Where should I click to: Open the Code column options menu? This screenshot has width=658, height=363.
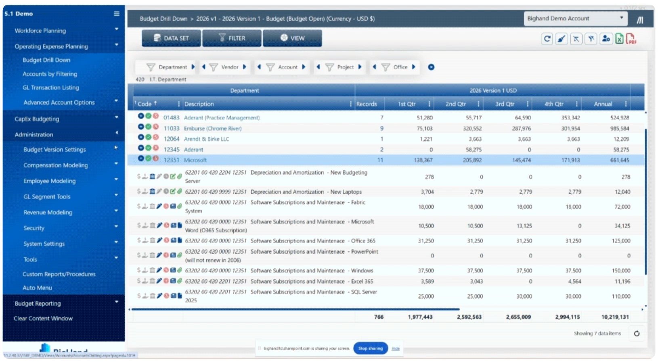click(178, 104)
